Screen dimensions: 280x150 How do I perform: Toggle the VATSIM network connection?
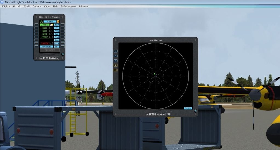(x=45, y=24)
